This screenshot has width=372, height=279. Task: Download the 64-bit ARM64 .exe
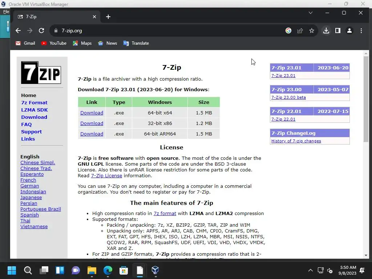tap(92, 134)
